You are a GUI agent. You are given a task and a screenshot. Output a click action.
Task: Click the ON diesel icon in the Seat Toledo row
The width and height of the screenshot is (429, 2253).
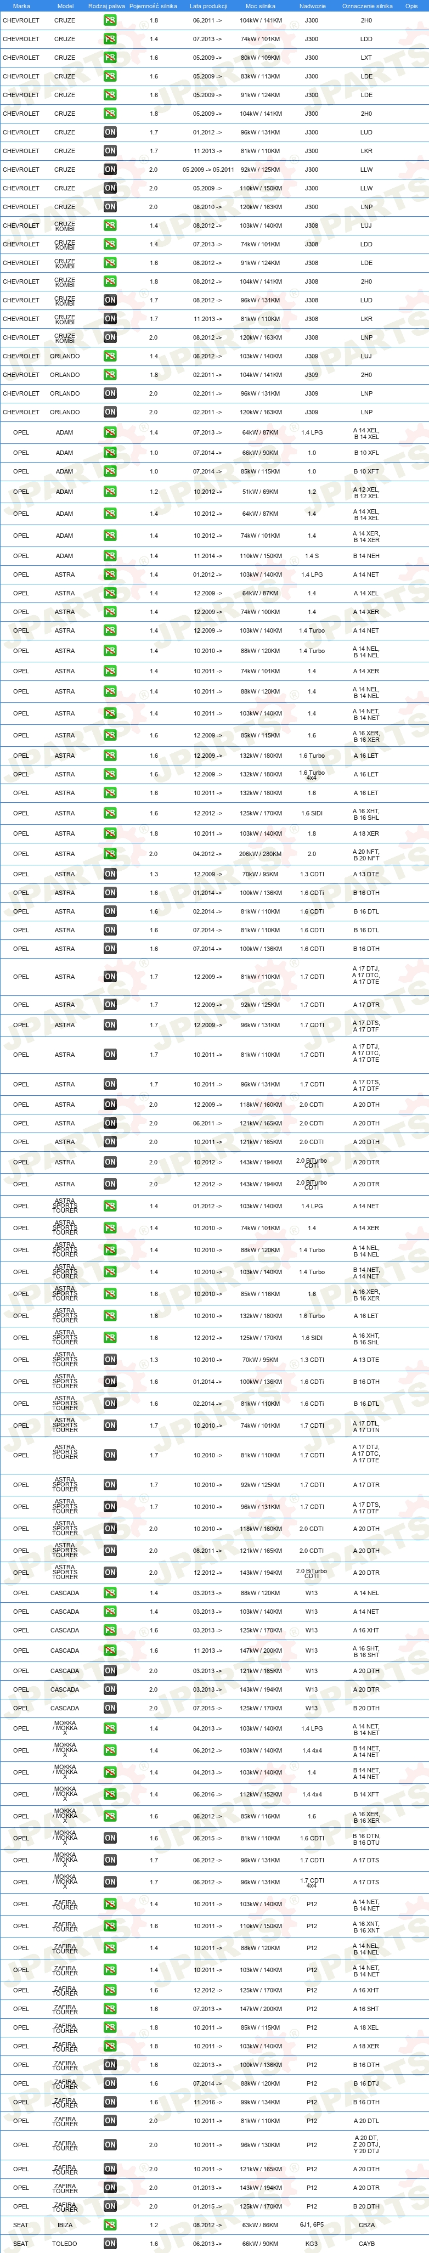[x=110, y=2243]
